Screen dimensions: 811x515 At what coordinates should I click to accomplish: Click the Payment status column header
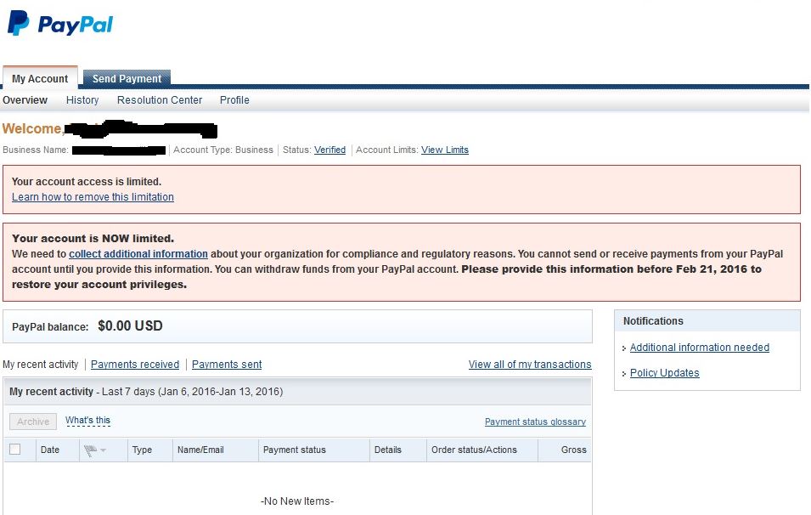[295, 450]
